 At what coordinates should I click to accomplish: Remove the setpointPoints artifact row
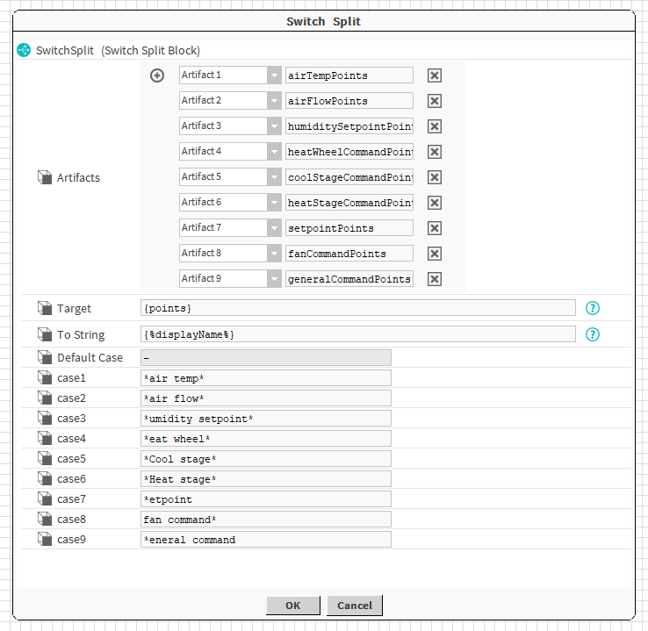tap(434, 228)
